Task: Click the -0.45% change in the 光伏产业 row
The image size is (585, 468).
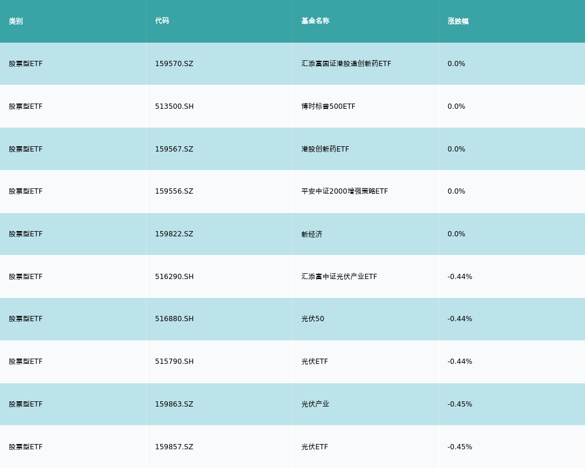Action: 460,405
